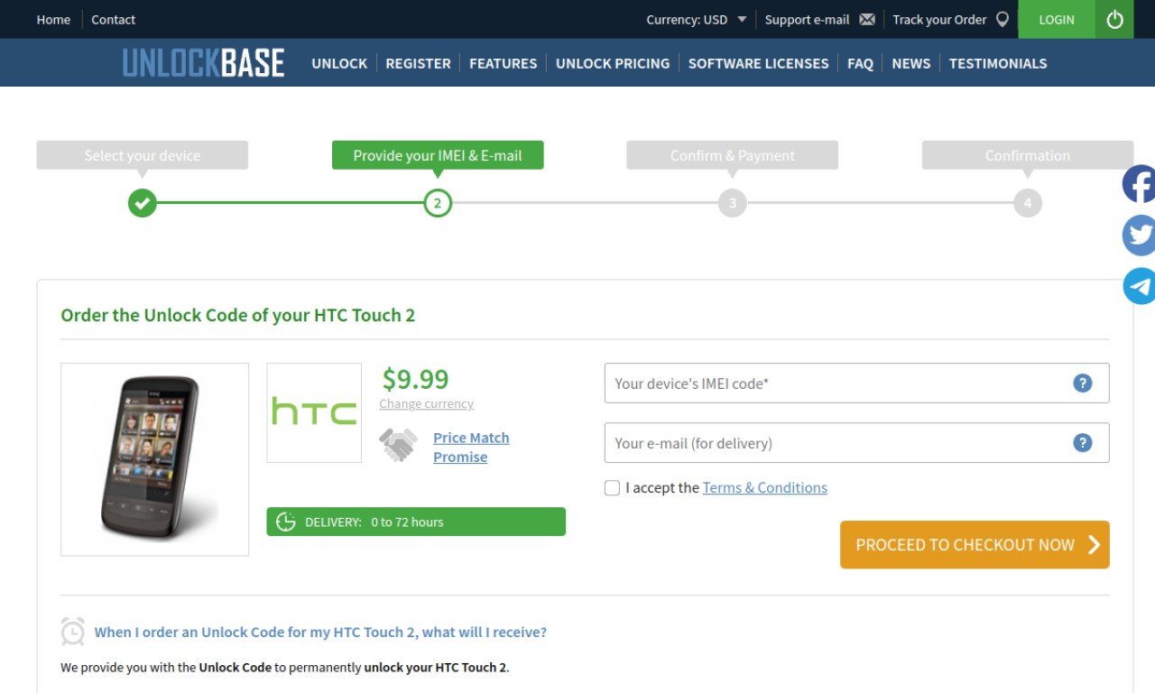Screen dimensions: 1155x693
Task: Click the DELIVERY: 0 to 72 hours bar
Action: [416, 522]
